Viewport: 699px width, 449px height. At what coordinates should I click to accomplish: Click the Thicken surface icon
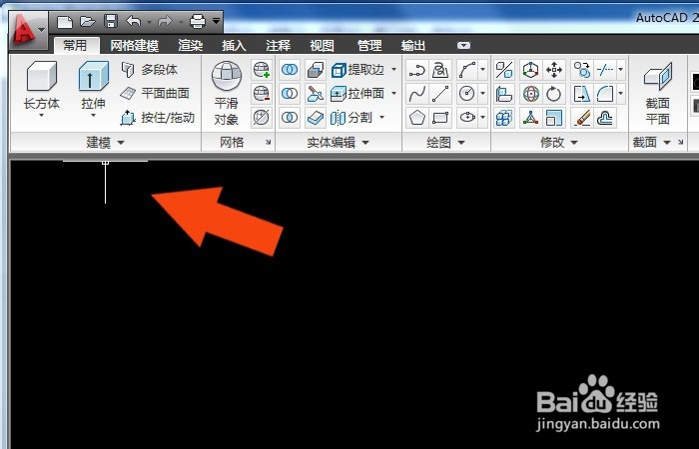(x=316, y=118)
